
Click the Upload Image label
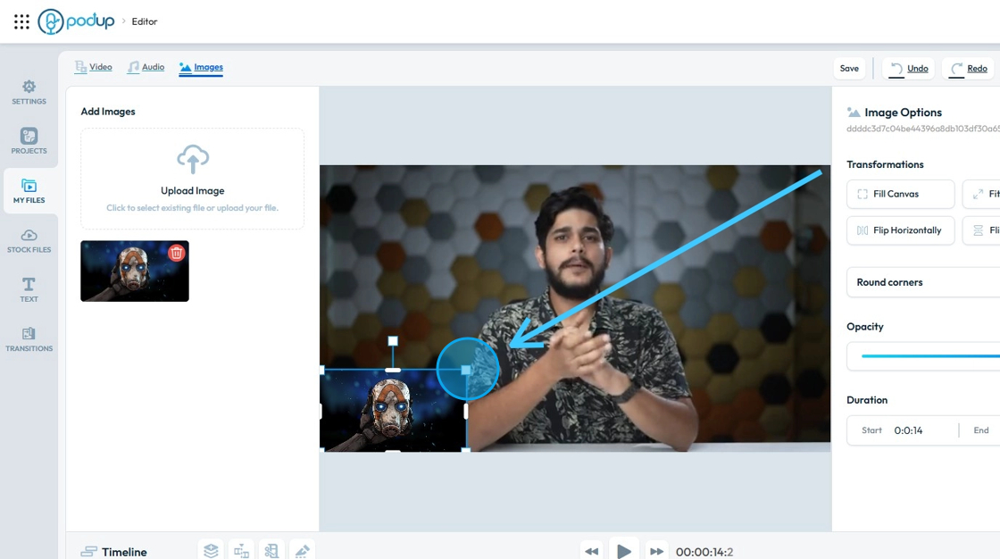(x=193, y=191)
